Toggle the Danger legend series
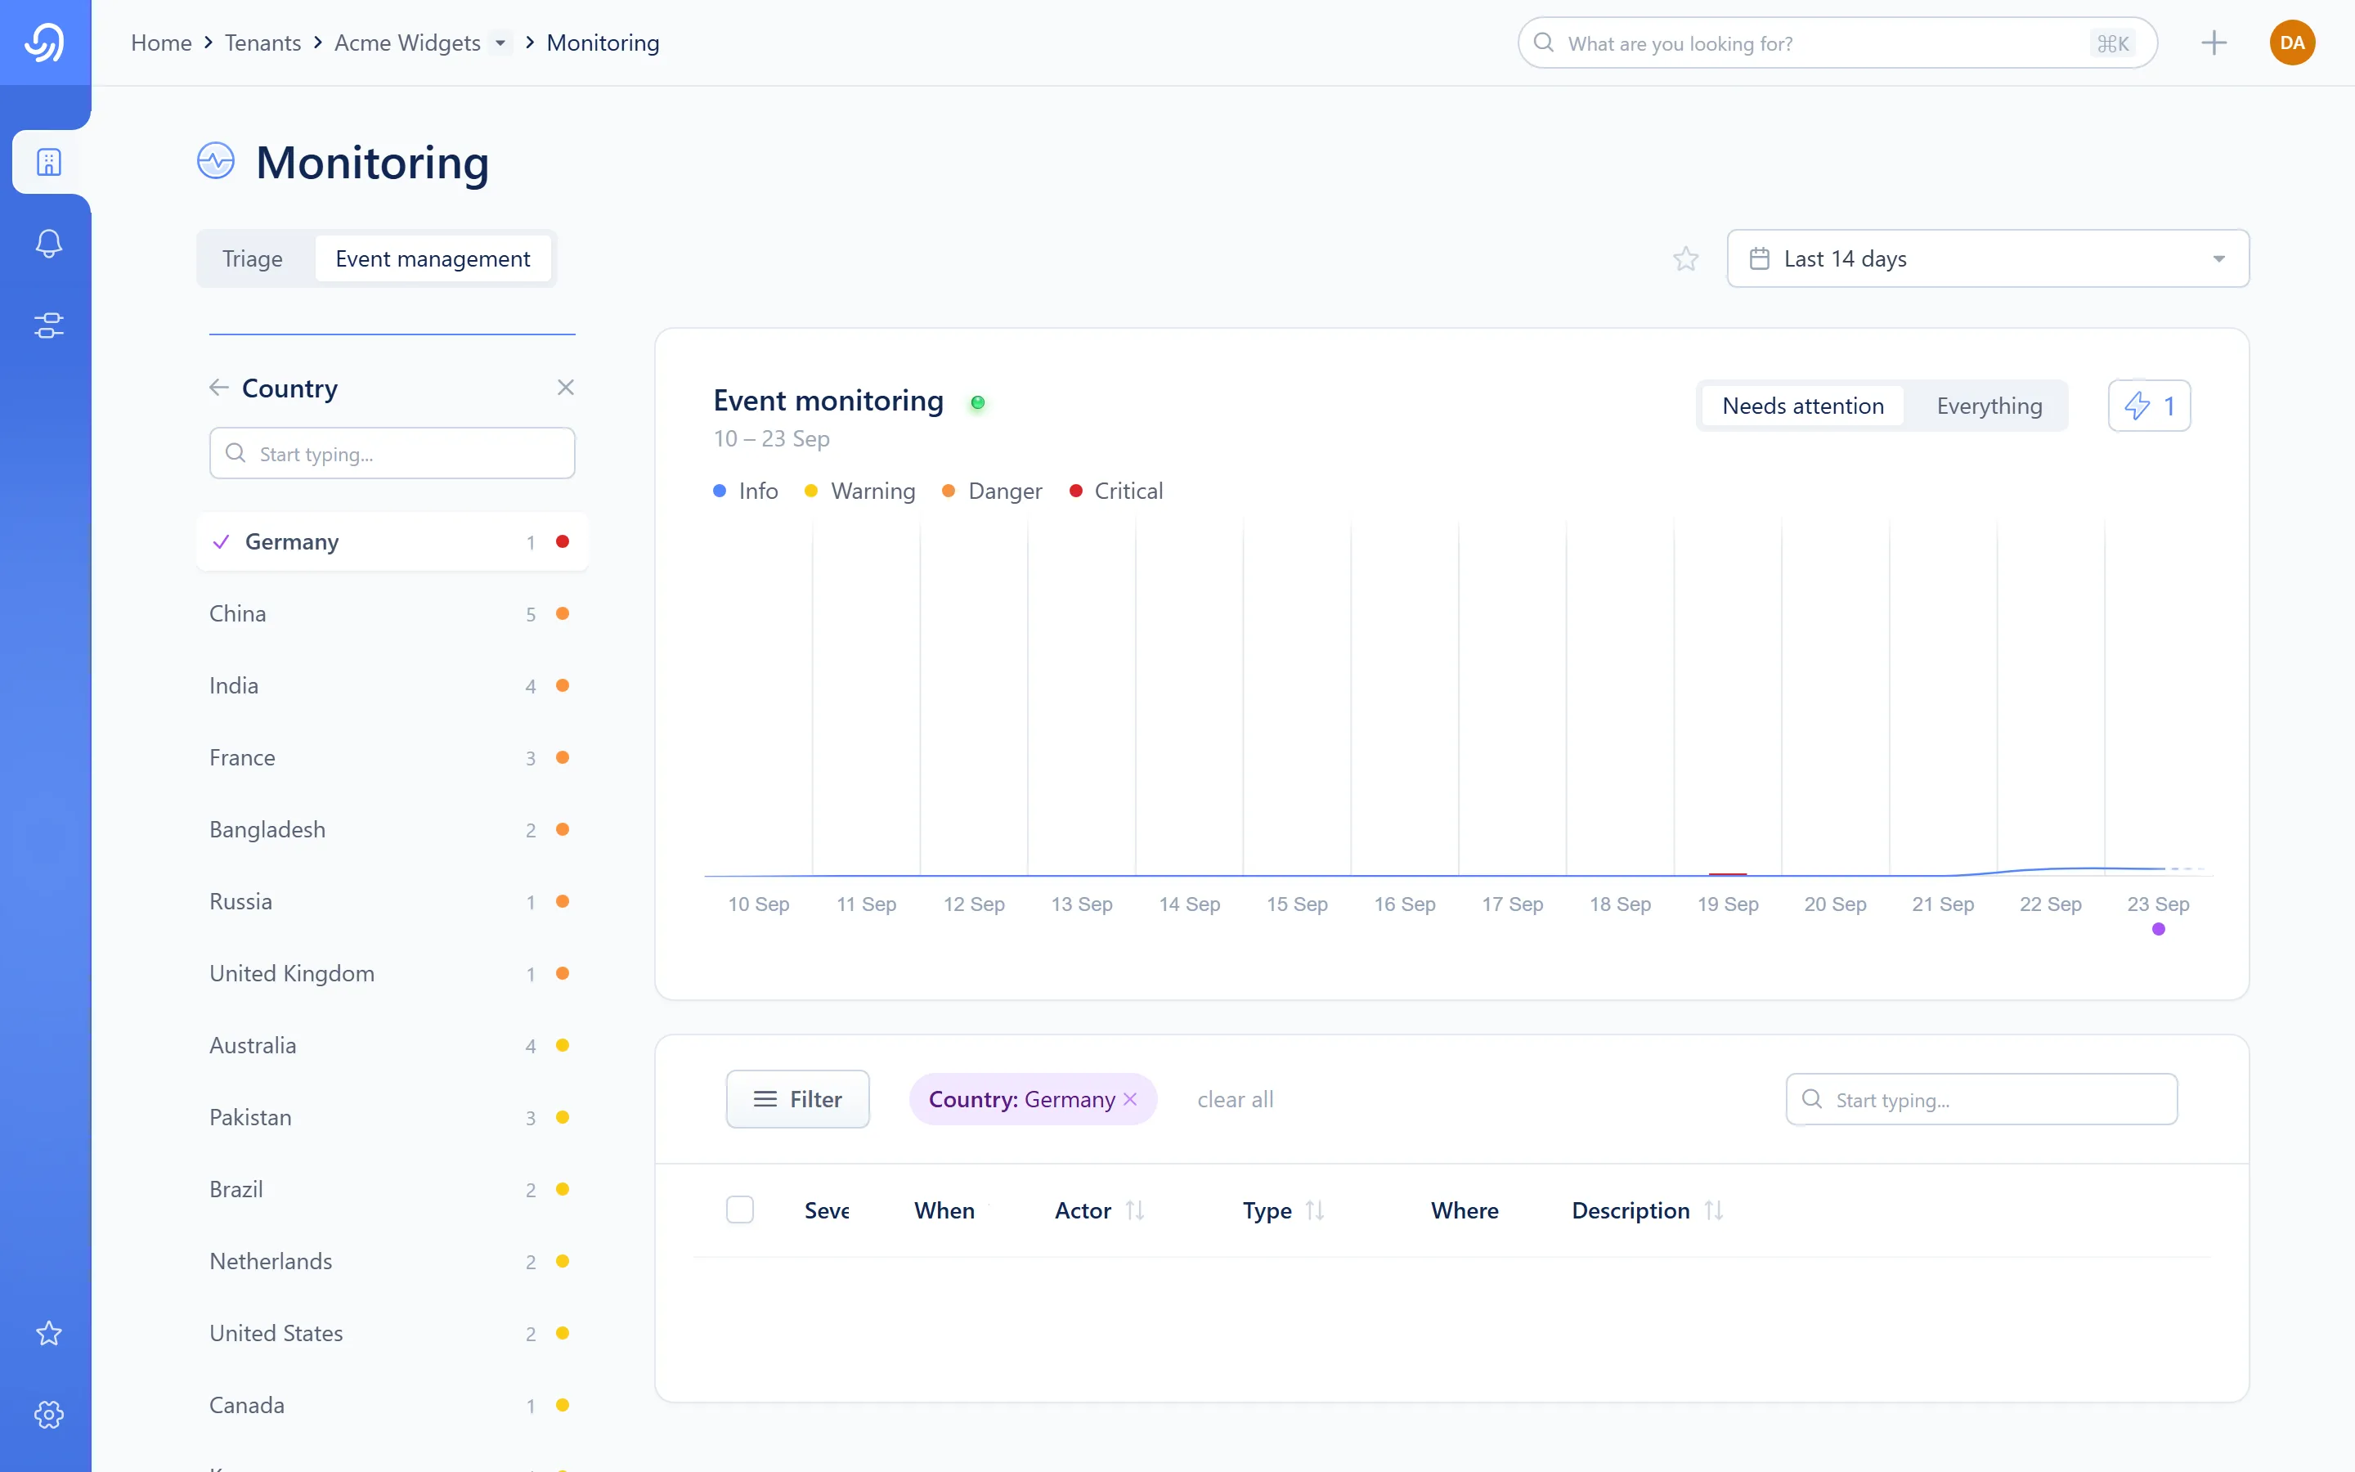This screenshot has height=1472, width=2355. click(992, 491)
